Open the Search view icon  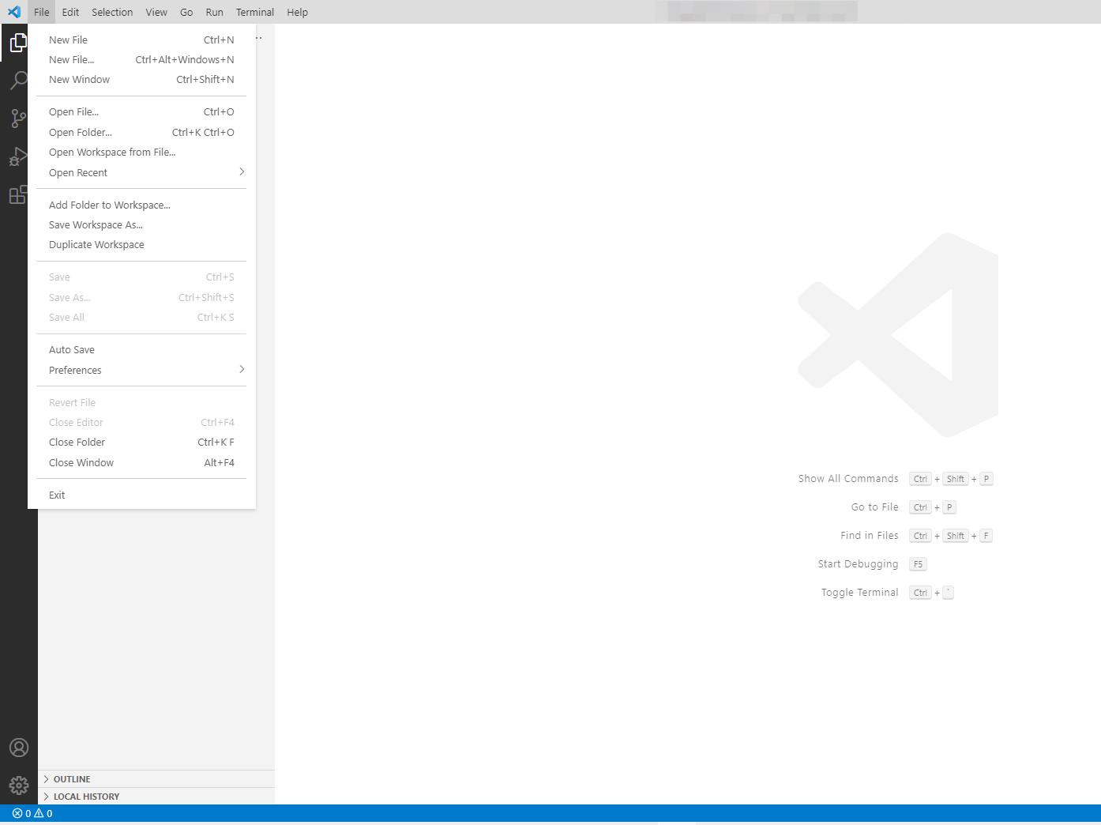(x=19, y=81)
